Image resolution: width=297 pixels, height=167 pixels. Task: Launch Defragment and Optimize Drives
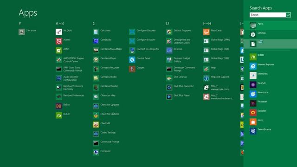point(178,41)
